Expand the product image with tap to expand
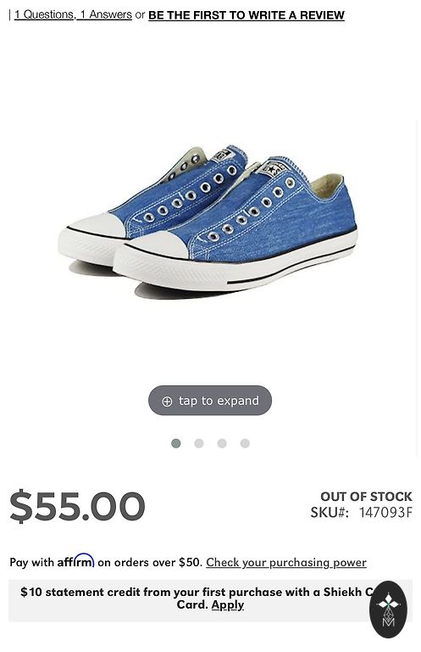 pos(210,401)
